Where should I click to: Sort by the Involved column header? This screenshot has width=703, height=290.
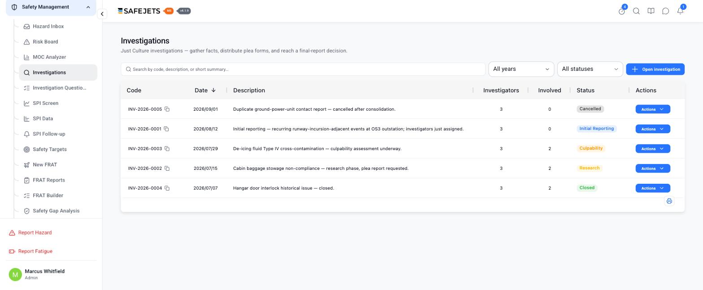point(549,91)
